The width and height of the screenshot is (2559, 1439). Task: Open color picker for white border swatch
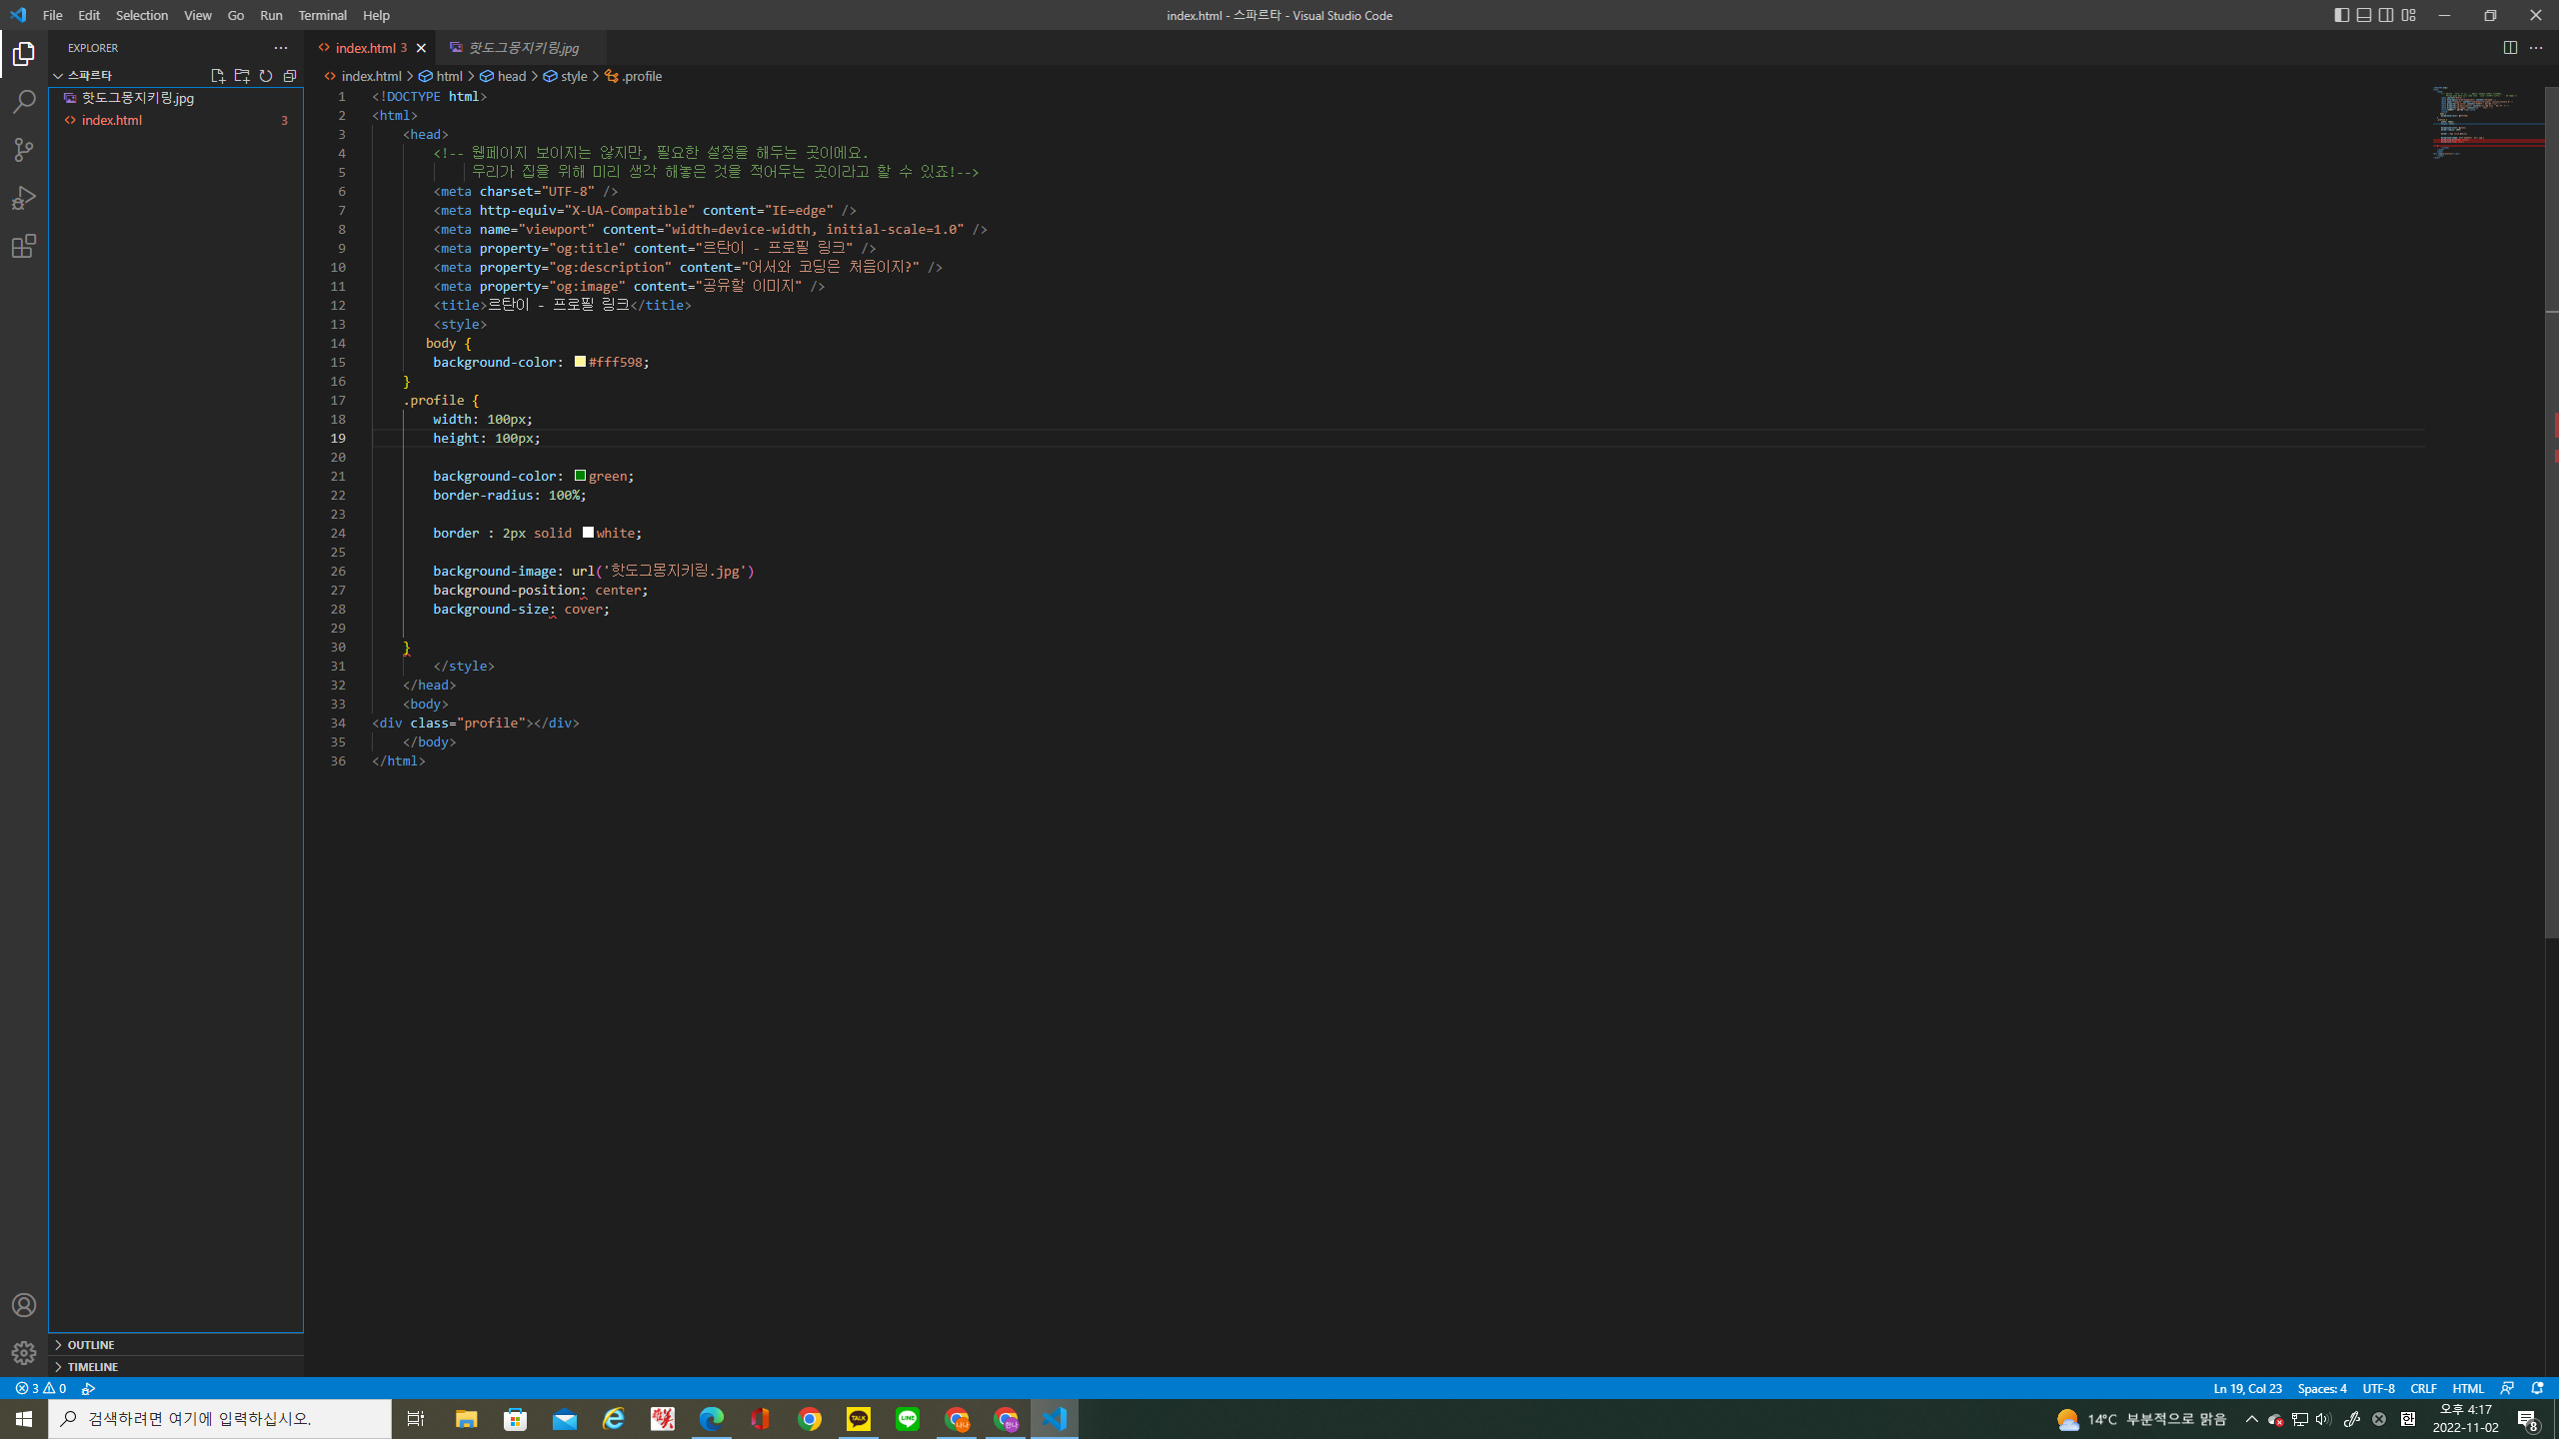click(x=588, y=533)
